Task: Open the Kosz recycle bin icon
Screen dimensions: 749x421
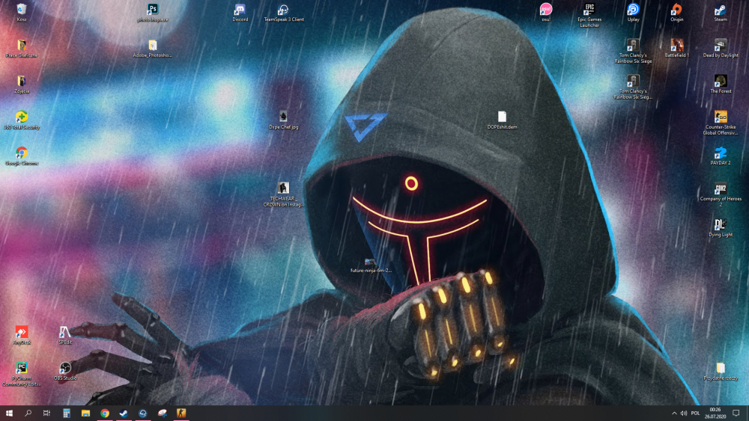Action: (x=22, y=13)
